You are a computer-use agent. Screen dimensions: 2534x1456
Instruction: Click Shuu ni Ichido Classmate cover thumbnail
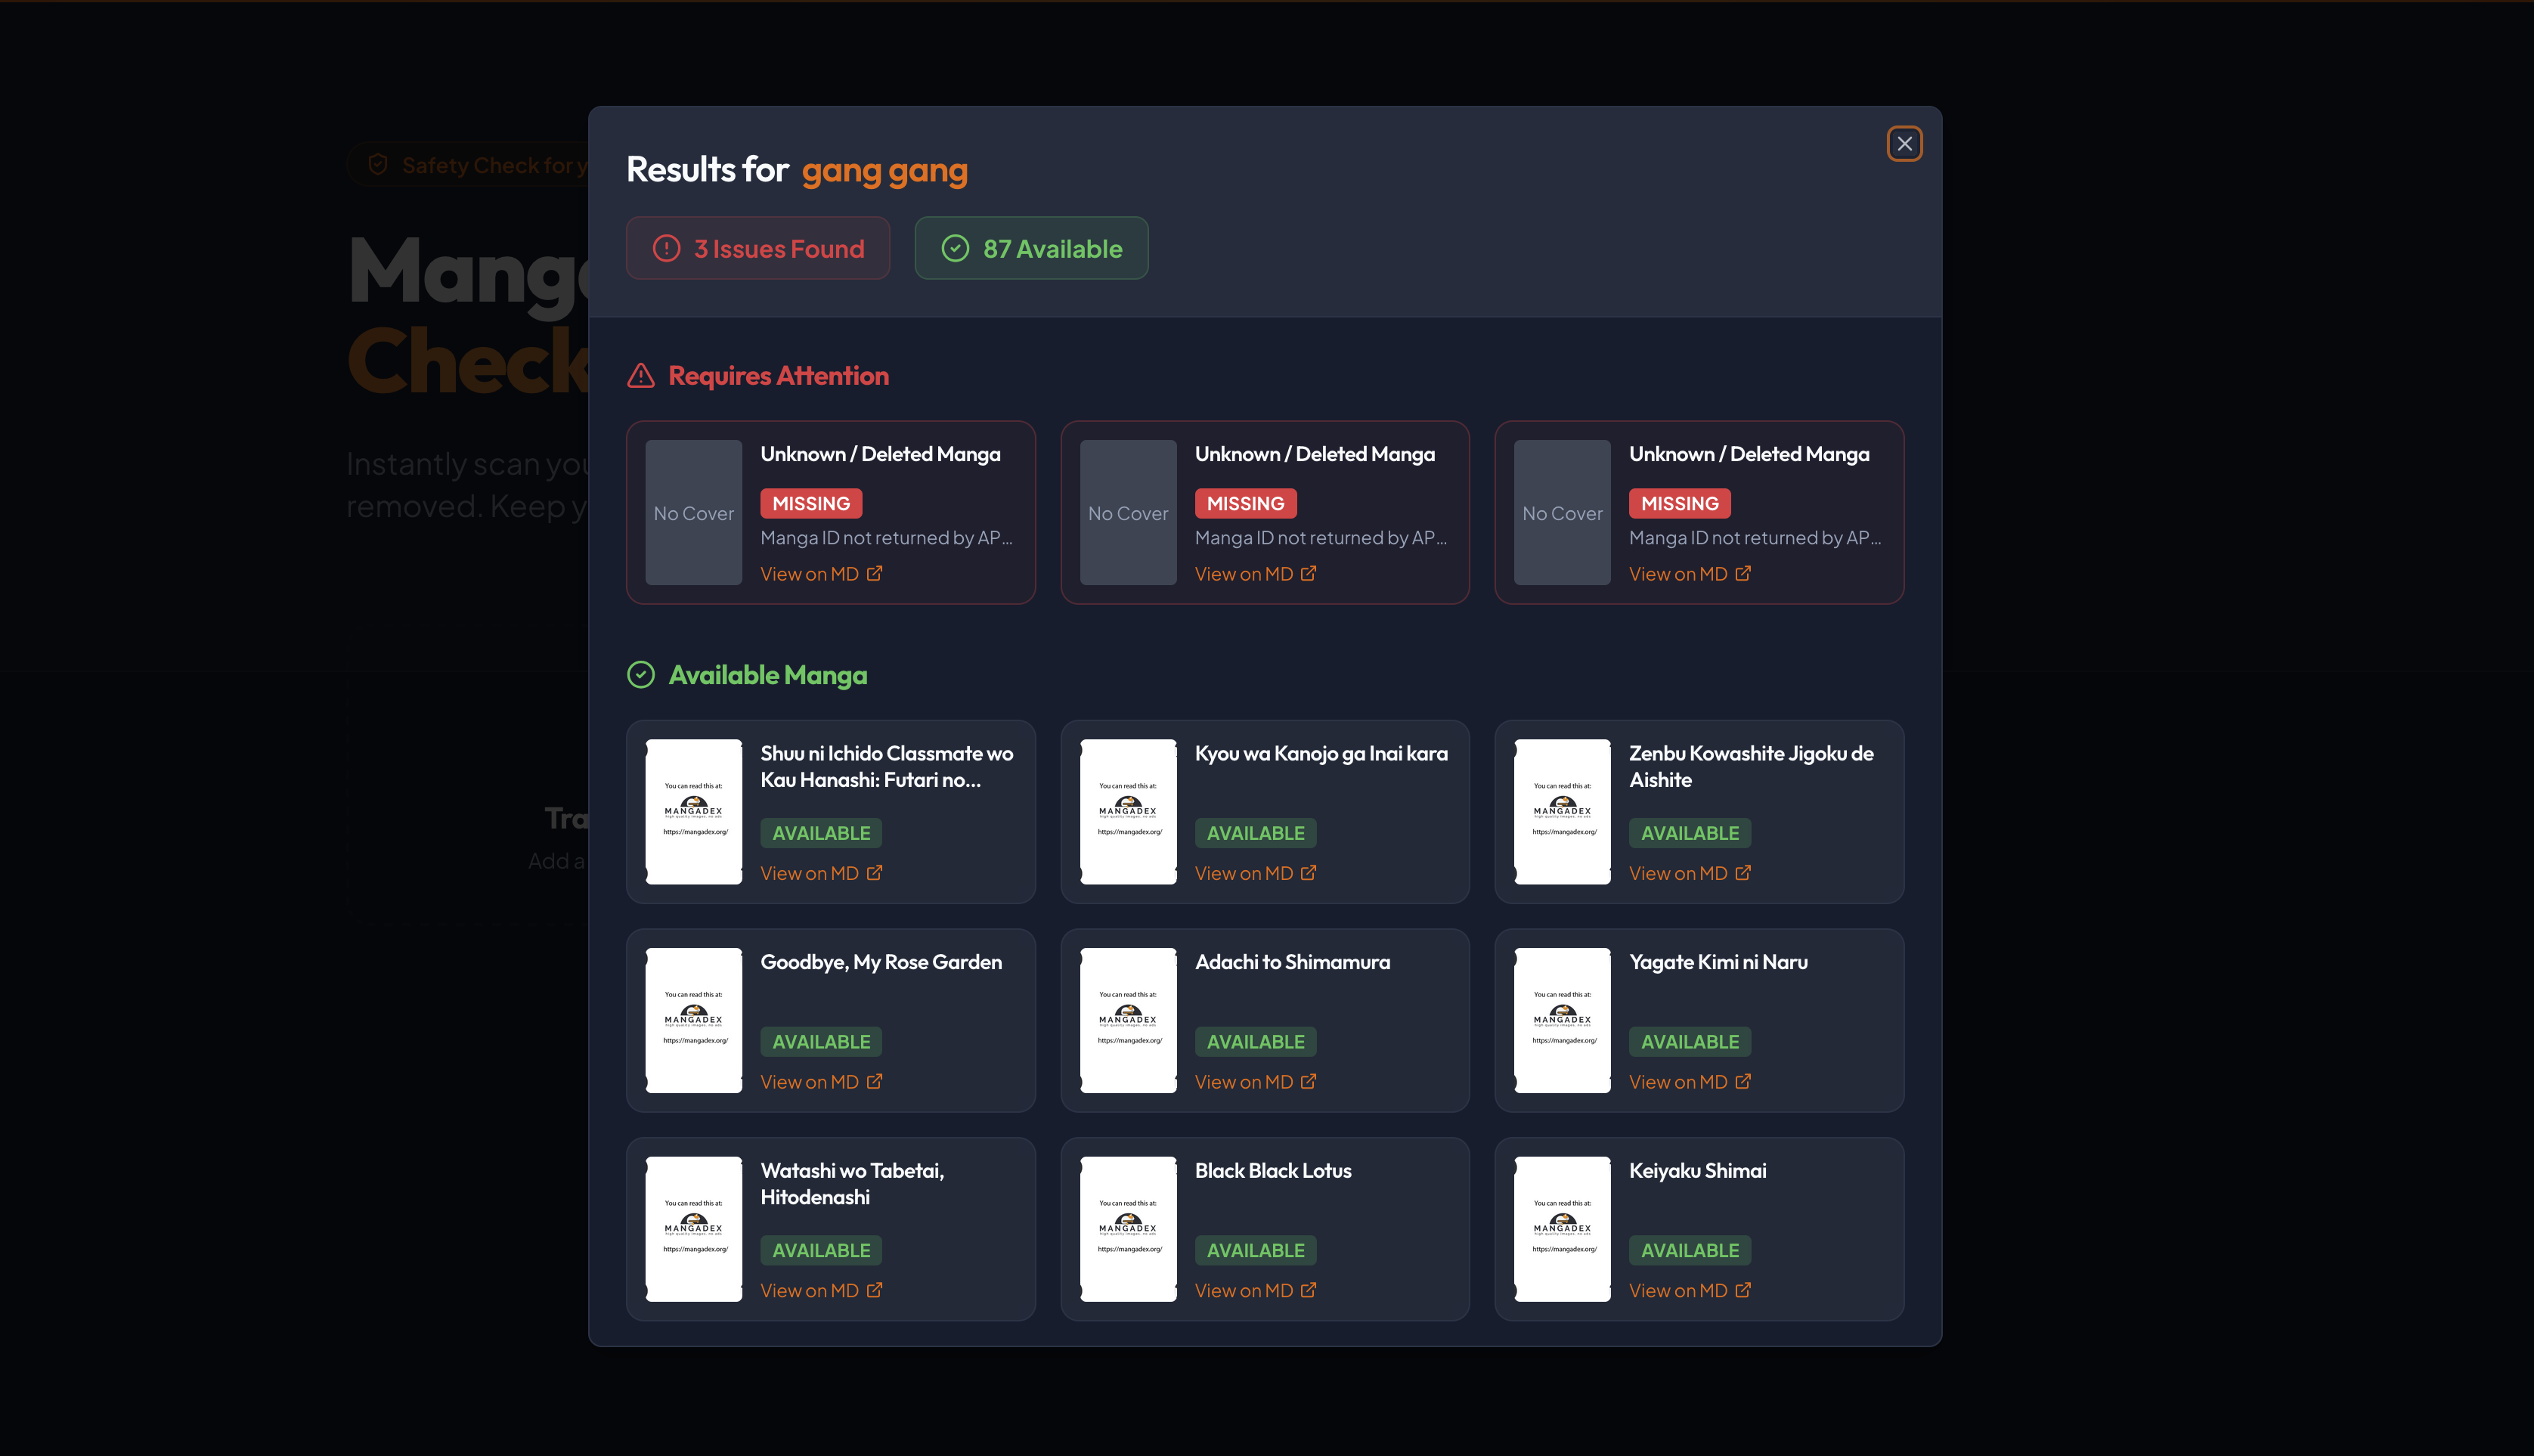pos(694,811)
